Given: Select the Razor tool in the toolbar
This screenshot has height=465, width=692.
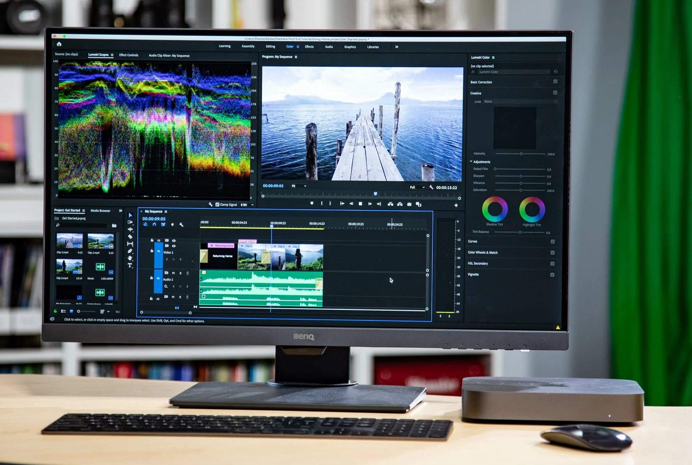Looking at the screenshot, I should point(130,237).
